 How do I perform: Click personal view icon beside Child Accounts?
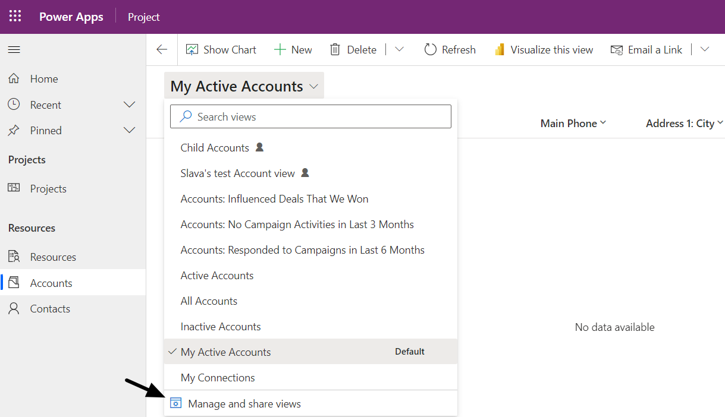click(259, 147)
